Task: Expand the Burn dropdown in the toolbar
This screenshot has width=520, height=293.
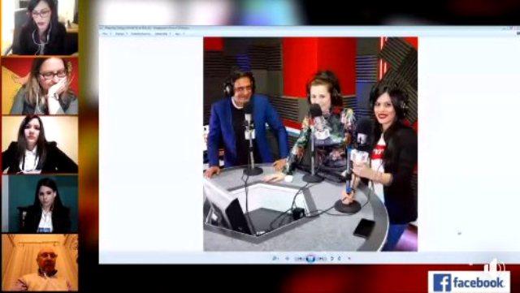Action: pyautogui.click(x=162, y=34)
